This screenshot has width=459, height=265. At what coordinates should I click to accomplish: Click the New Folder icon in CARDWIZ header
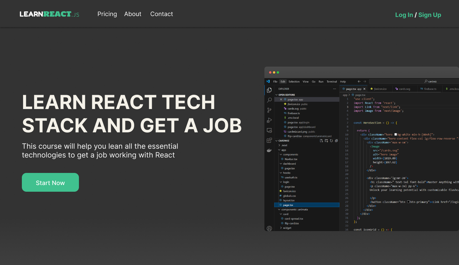coord(326,141)
